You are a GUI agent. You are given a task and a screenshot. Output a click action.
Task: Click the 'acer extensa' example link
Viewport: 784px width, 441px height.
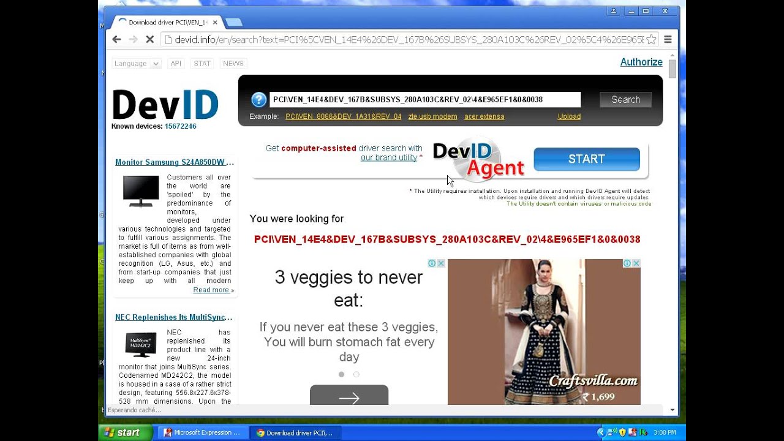(x=484, y=116)
